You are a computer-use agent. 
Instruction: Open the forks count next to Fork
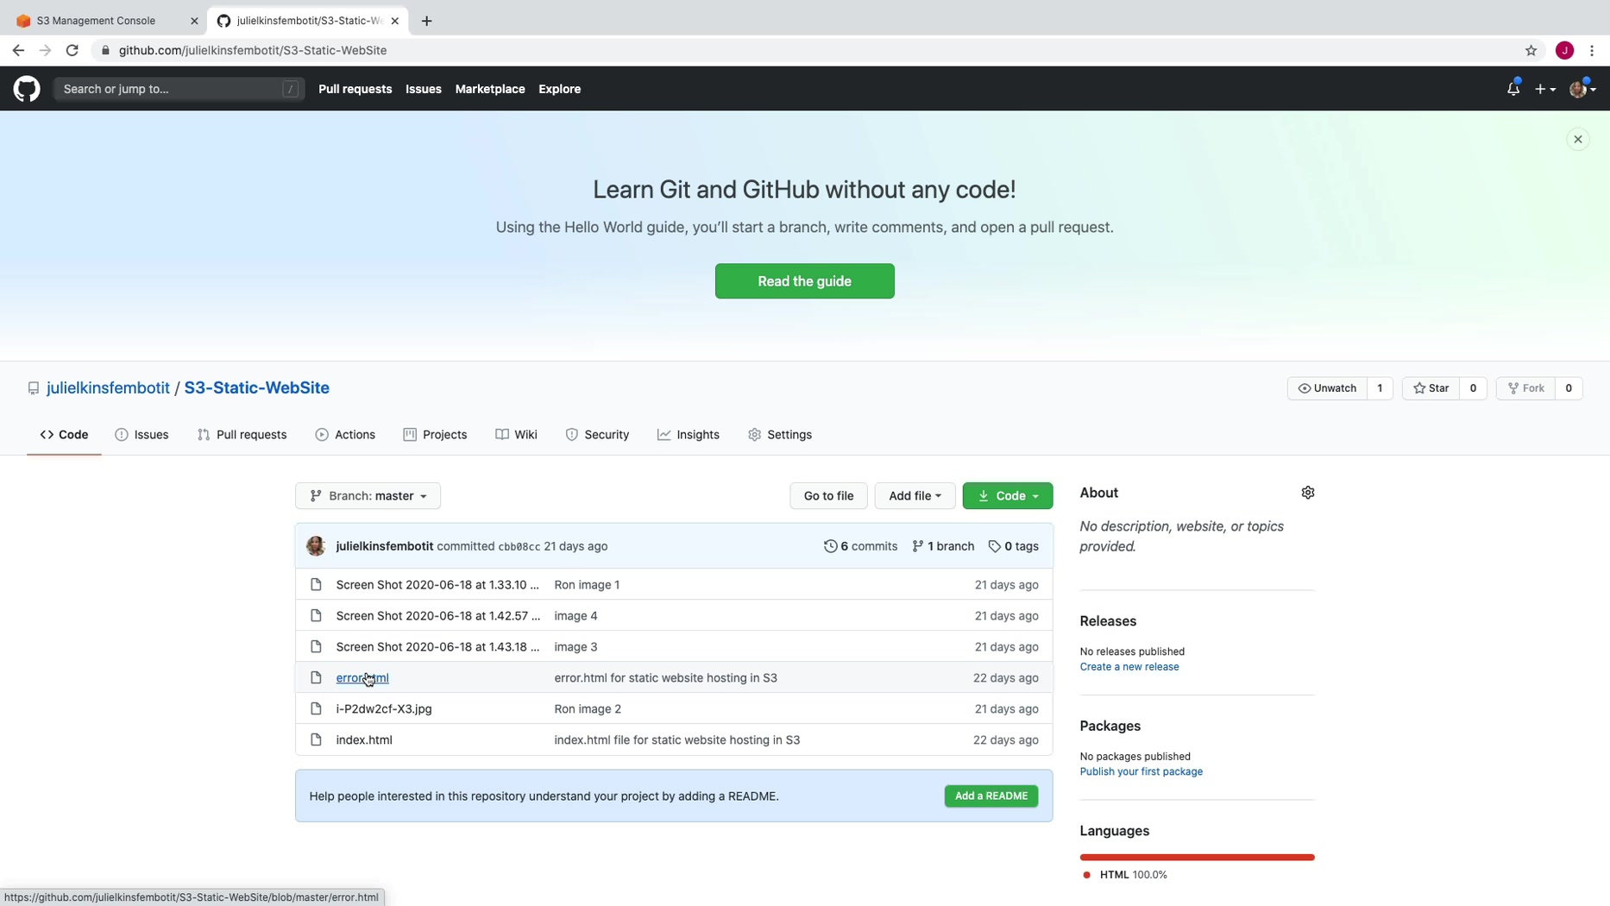click(1569, 388)
